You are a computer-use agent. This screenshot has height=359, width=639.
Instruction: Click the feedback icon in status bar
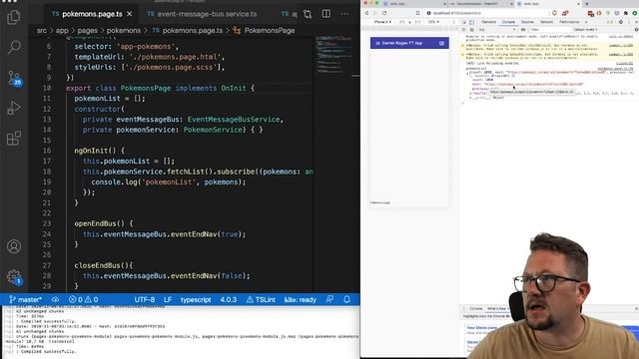tap(329, 299)
